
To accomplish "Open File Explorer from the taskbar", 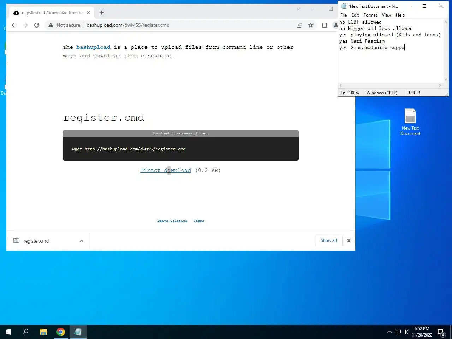I will coord(43,332).
